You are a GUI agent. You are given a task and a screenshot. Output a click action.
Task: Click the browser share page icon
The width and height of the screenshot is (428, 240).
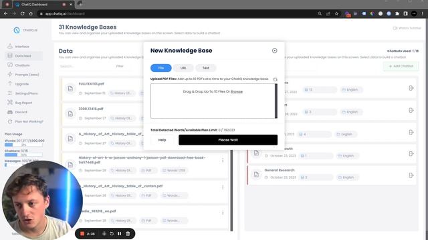pos(328,13)
